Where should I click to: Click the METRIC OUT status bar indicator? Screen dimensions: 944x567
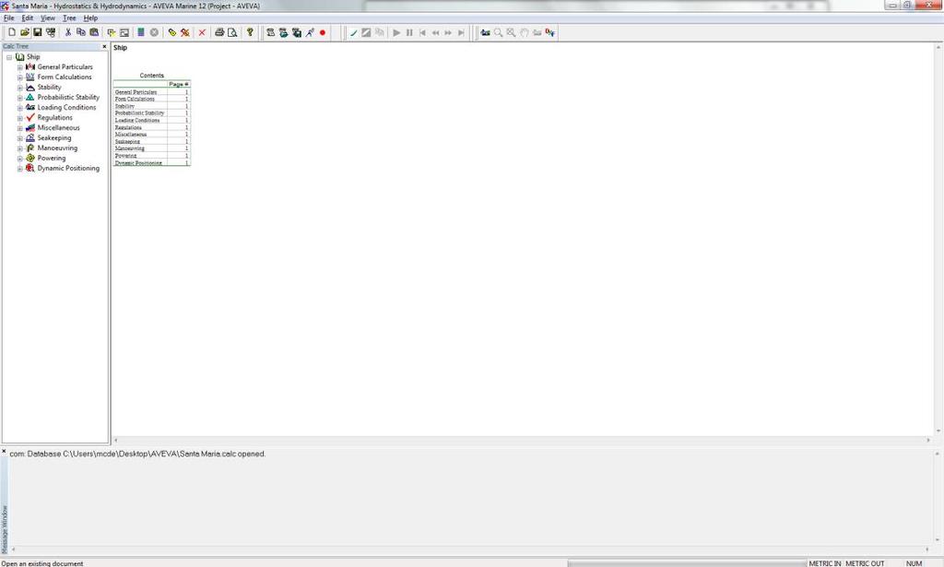coord(865,563)
